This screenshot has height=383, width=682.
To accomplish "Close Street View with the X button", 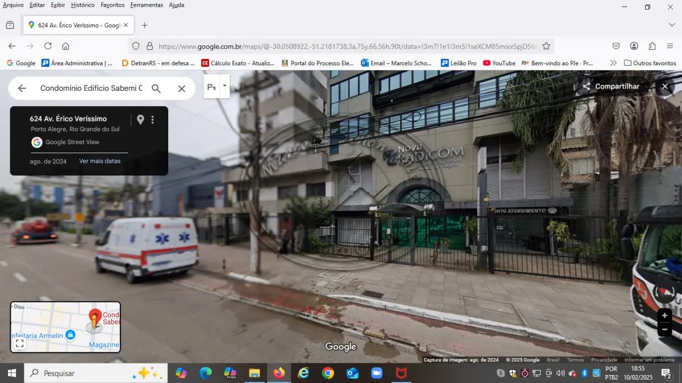I will [664, 87].
